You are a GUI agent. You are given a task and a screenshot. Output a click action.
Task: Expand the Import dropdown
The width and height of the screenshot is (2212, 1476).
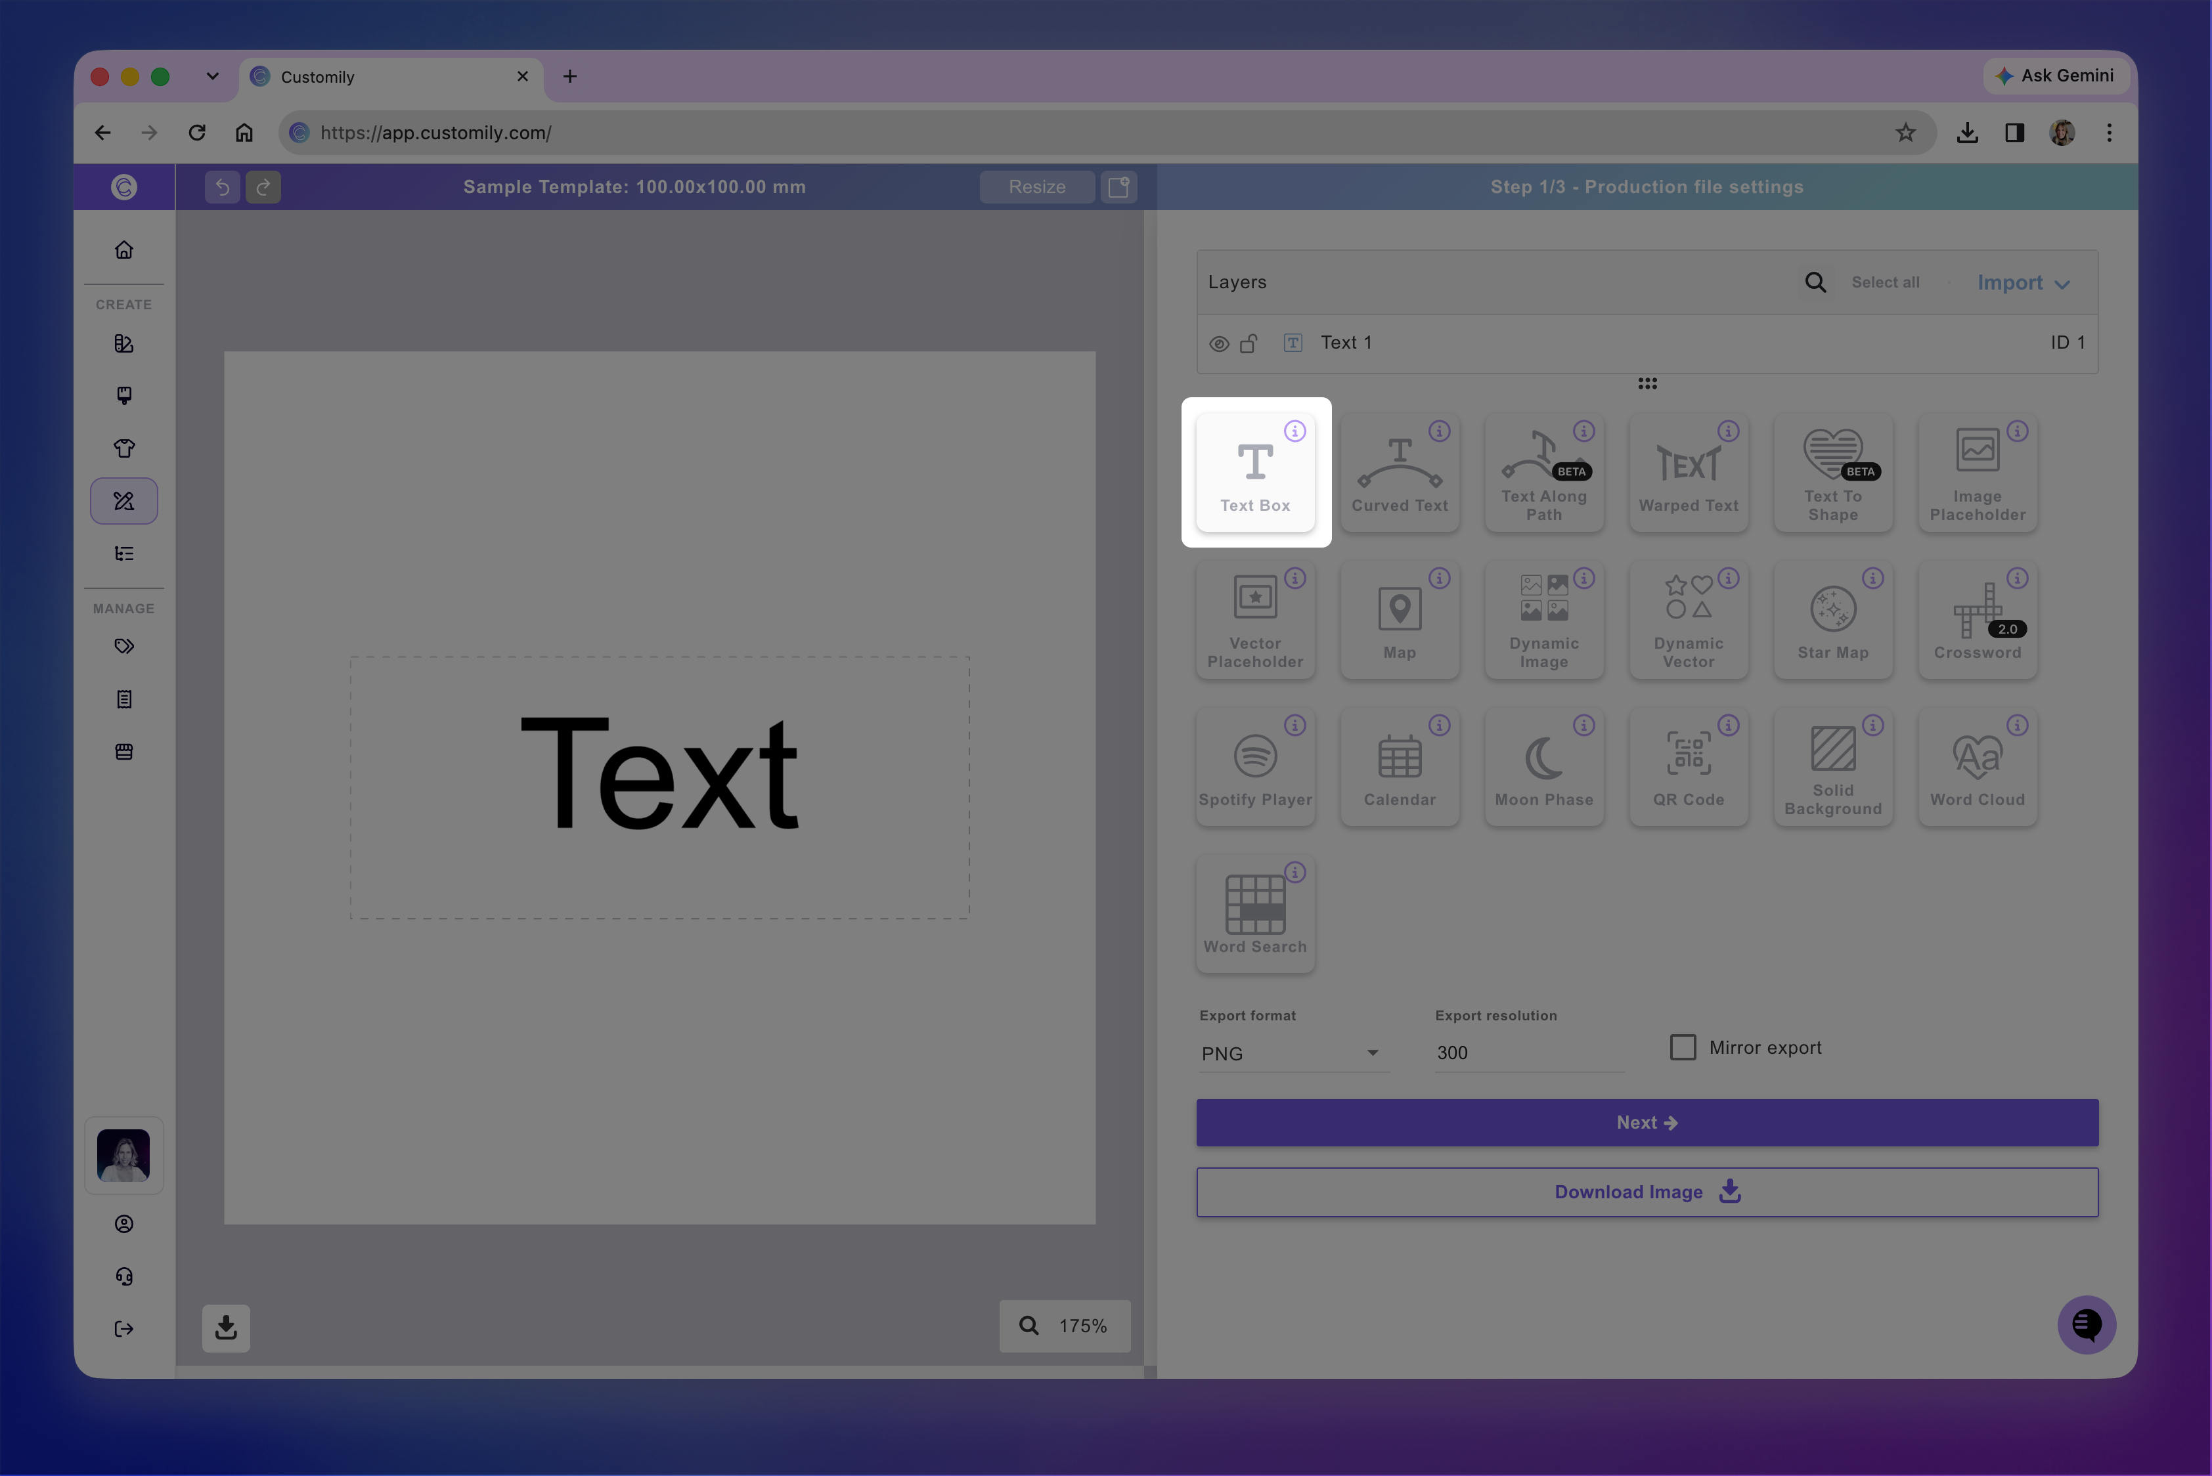click(2023, 282)
